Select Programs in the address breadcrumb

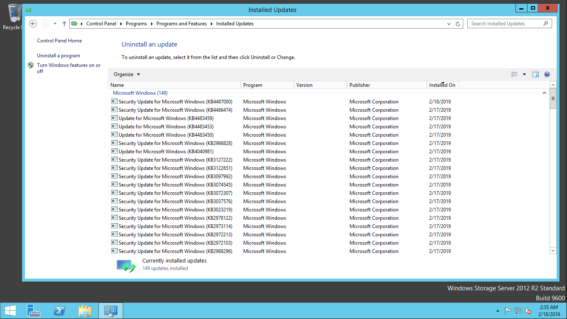pos(136,24)
